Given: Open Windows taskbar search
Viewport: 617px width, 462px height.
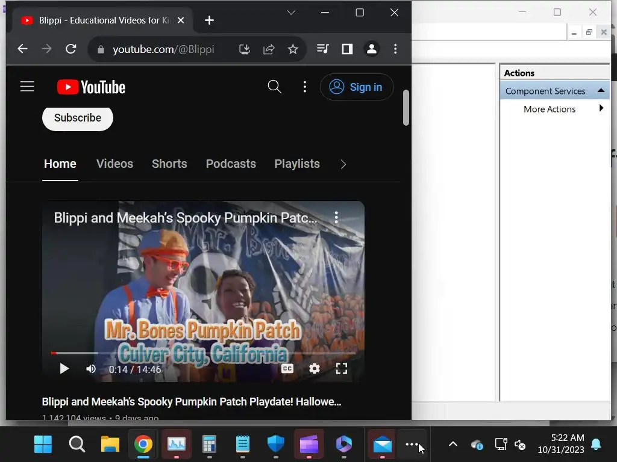Looking at the screenshot, I should tap(77, 445).
